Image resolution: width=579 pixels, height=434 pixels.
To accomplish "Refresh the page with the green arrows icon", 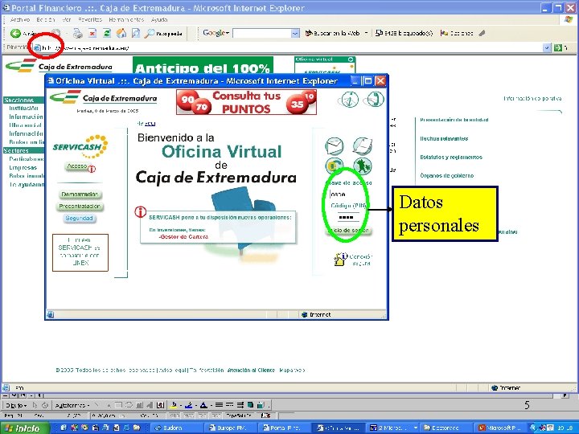I will (x=107, y=34).
